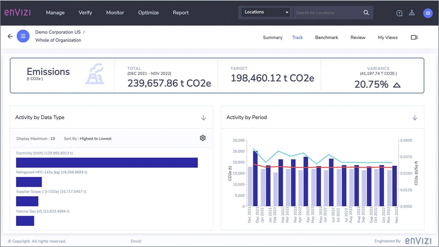The width and height of the screenshot is (439, 247).
Task: Click the copyright notice text
Action: point(37,241)
